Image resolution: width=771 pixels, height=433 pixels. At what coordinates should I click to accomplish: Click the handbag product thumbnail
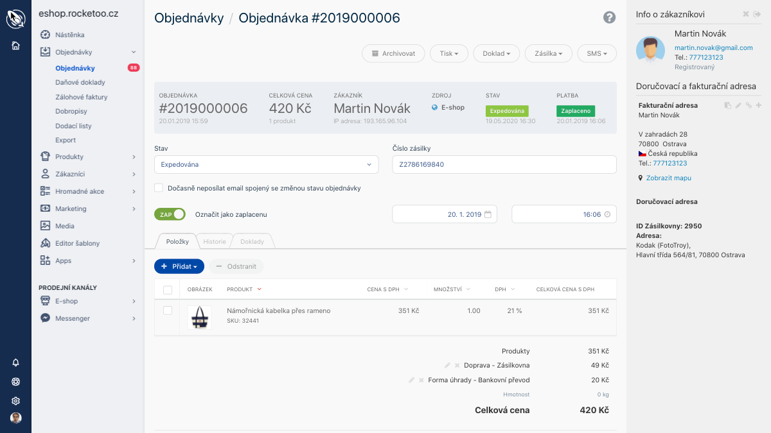199,318
